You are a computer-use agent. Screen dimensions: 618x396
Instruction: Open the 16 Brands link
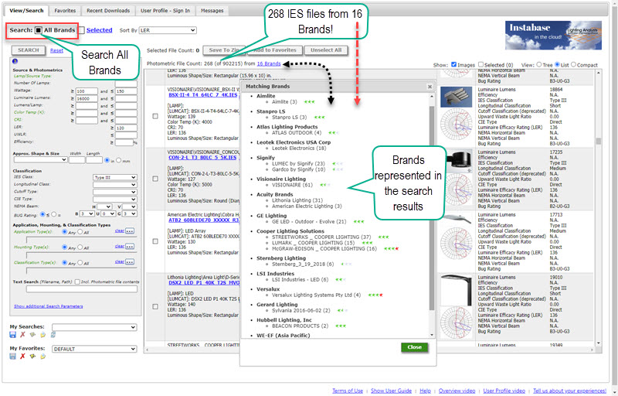click(x=269, y=63)
